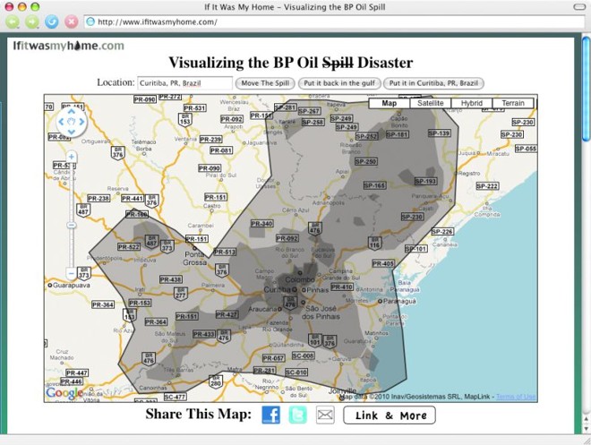
Task: Share the map on Twitter
Action: (298, 415)
